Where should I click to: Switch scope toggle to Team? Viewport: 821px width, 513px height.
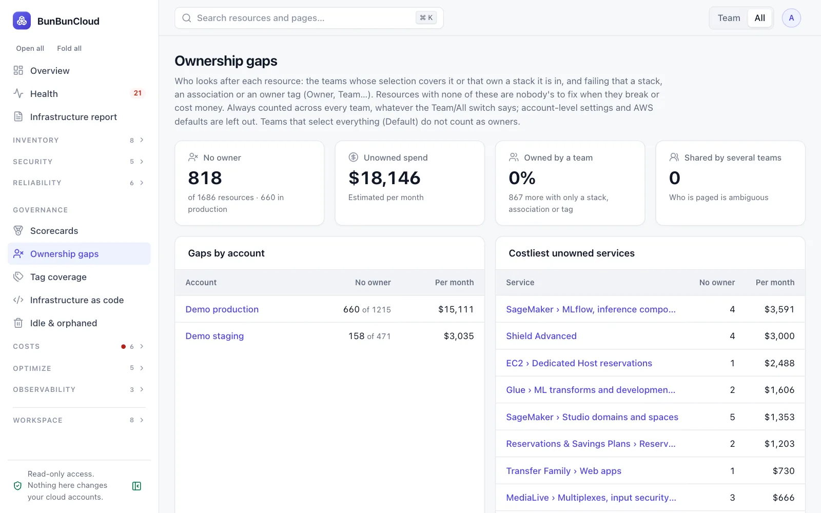click(729, 18)
